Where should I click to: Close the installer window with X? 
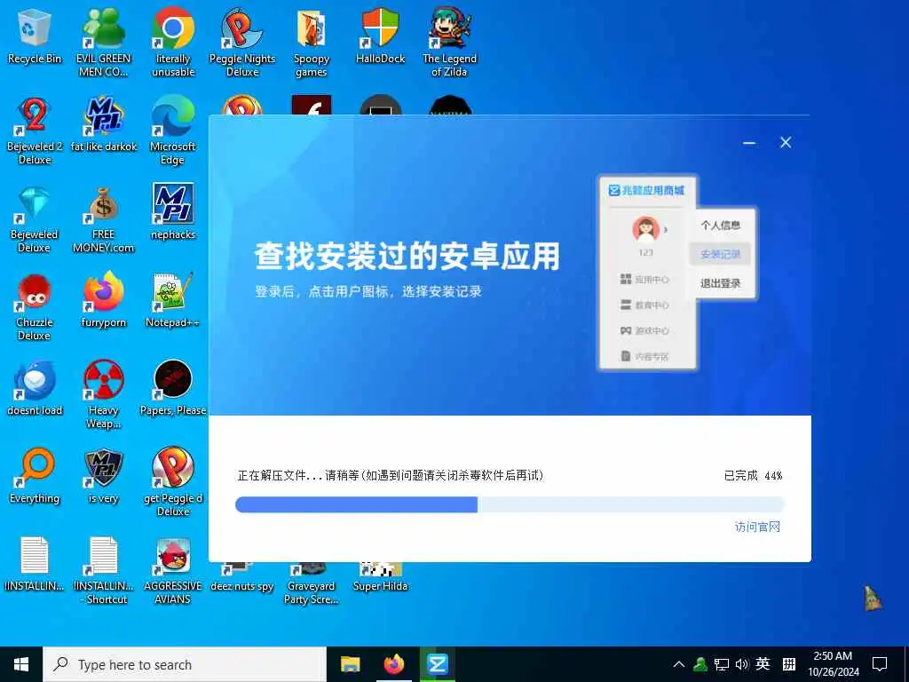(x=786, y=143)
